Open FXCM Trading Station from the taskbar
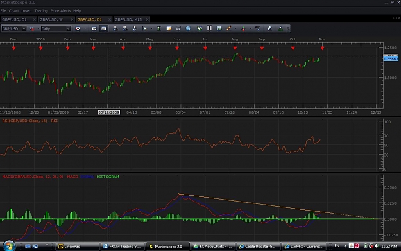This screenshot has width=401, height=251. click(x=123, y=246)
